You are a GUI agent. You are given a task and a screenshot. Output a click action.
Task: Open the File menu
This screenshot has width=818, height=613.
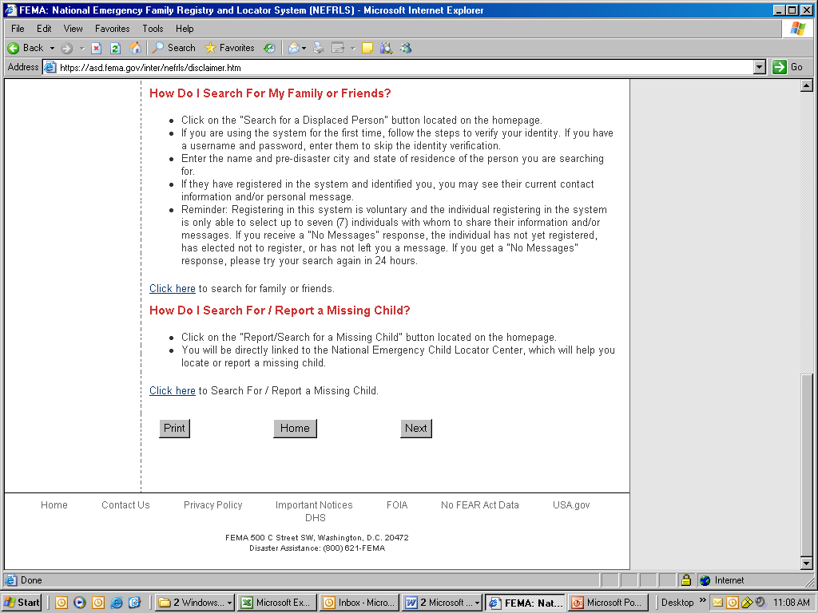(18, 29)
